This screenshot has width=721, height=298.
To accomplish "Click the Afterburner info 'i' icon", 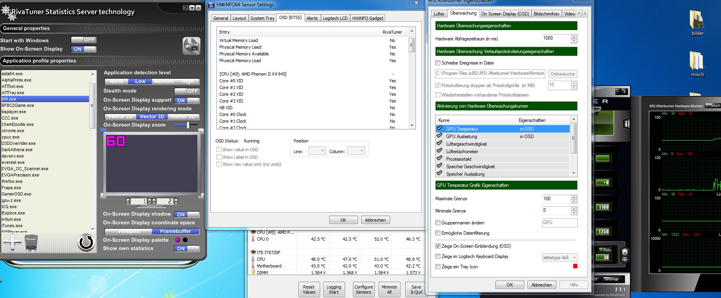I will tap(626, 124).
